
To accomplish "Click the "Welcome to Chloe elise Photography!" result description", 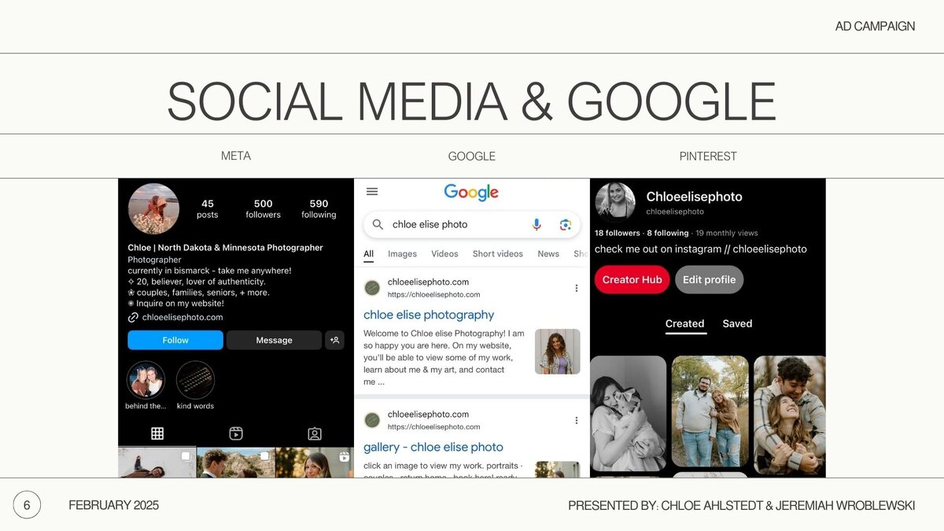I will pos(444,357).
